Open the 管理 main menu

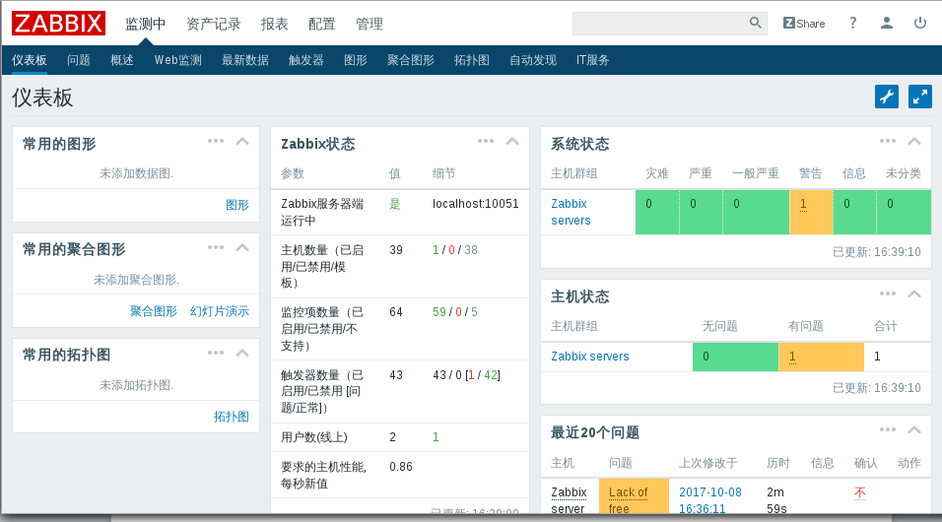point(369,24)
